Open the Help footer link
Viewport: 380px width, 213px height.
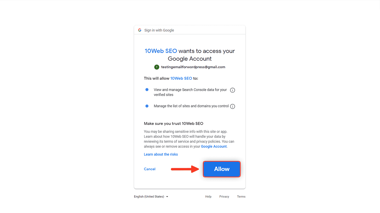click(x=208, y=197)
